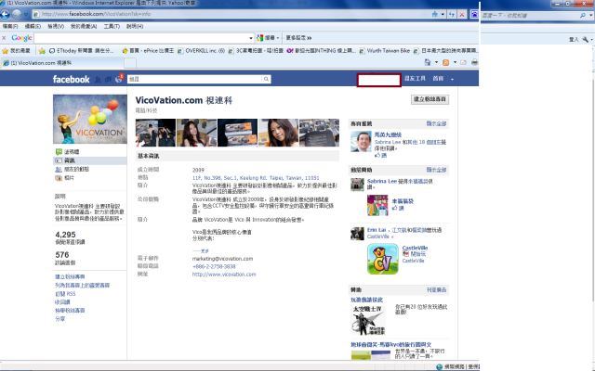Click 馬英九總統 page portrait thumbnail
The image size is (595, 371).
point(361,142)
